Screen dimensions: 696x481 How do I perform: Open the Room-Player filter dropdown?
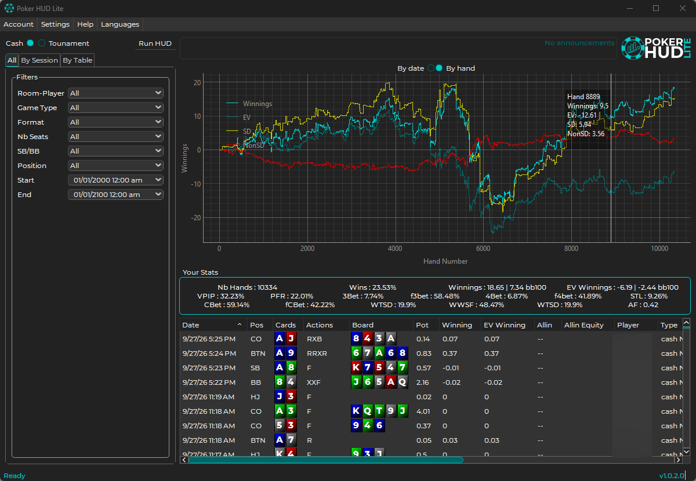(x=115, y=93)
